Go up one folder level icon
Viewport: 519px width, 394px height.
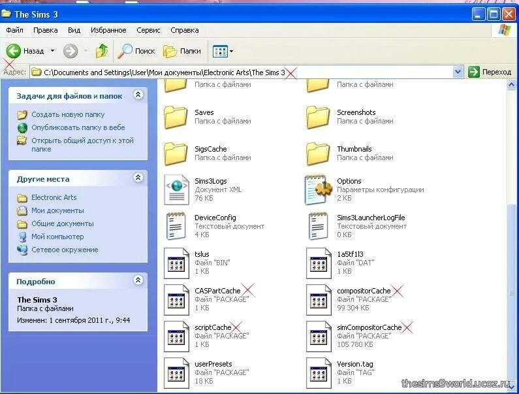coord(102,51)
